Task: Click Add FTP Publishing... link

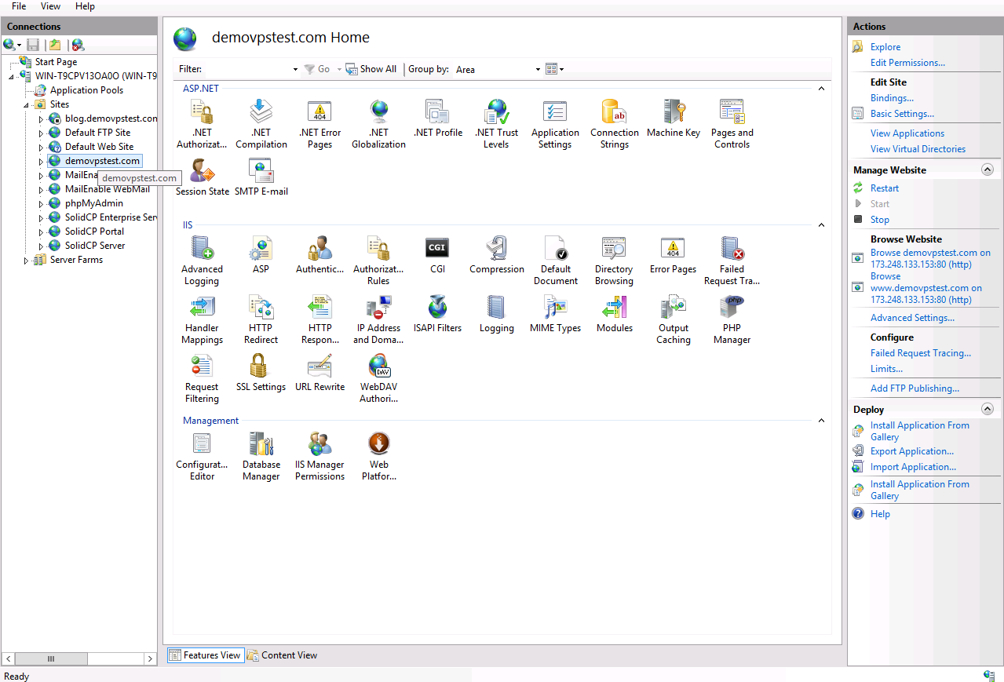Action: click(915, 388)
